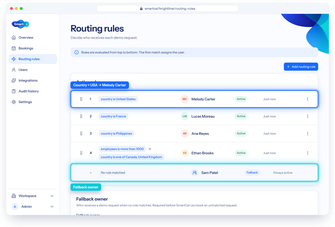Click the name Lucas Moreau
Image resolution: width=335 pixels, height=227 pixels.
pos(203,117)
